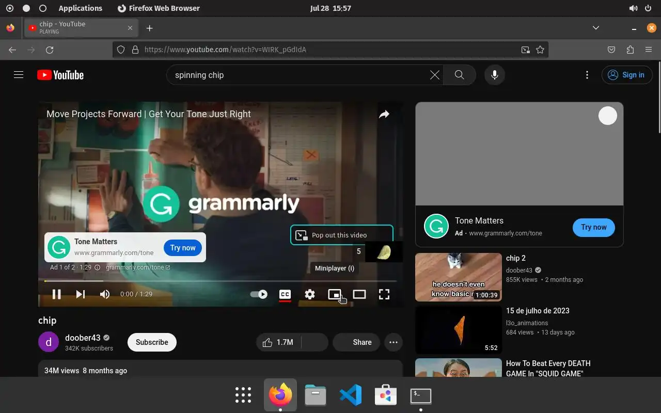
Task: Click the page vertical scrollbar
Action: pyautogui.click(x=658, y=98)
